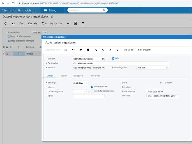Image resolution: width=192 pixels, height=144 pixels.
Task: Switch to the Detaljer tab
Action: click(50, 76)
